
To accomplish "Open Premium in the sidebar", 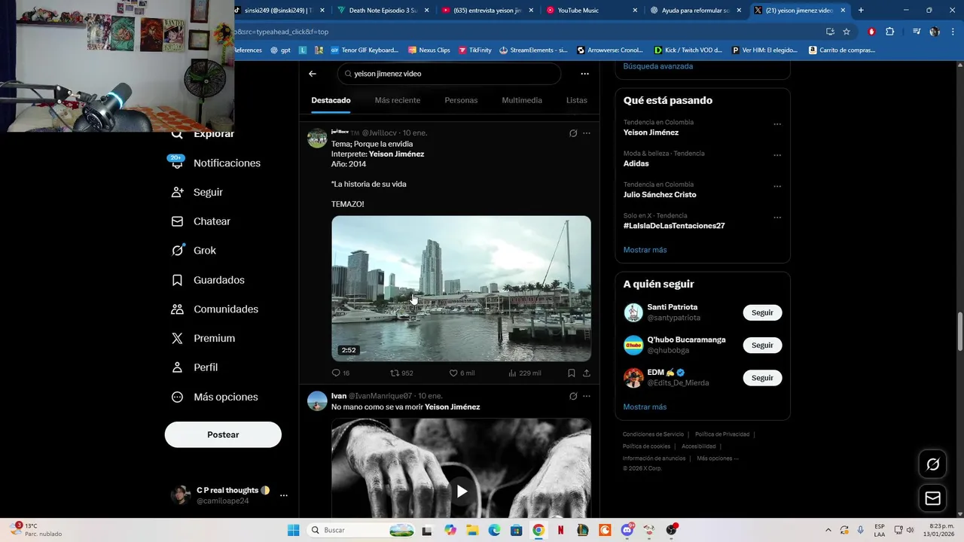I will pyautogui.click(x=204, y=339).
